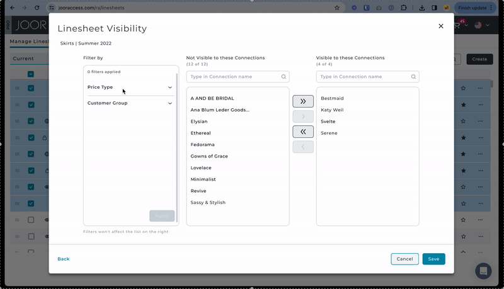This screenshot has width=504, height=289.
Task: Open the chat support bubble
Action: click(483, 271)
